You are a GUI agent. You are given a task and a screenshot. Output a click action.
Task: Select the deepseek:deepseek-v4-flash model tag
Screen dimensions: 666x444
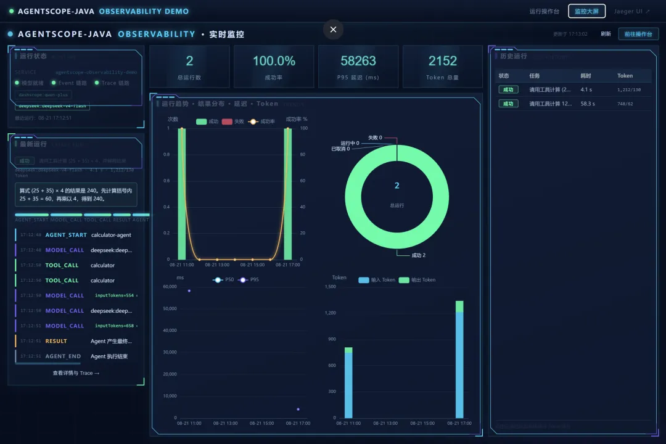point(52,106)
